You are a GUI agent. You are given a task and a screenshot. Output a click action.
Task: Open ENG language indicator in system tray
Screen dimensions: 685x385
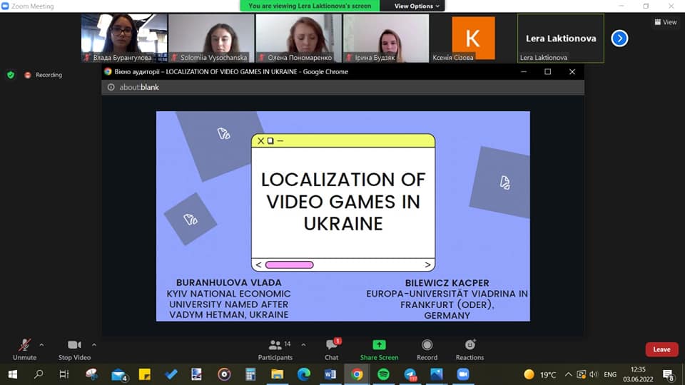(610, 374)
